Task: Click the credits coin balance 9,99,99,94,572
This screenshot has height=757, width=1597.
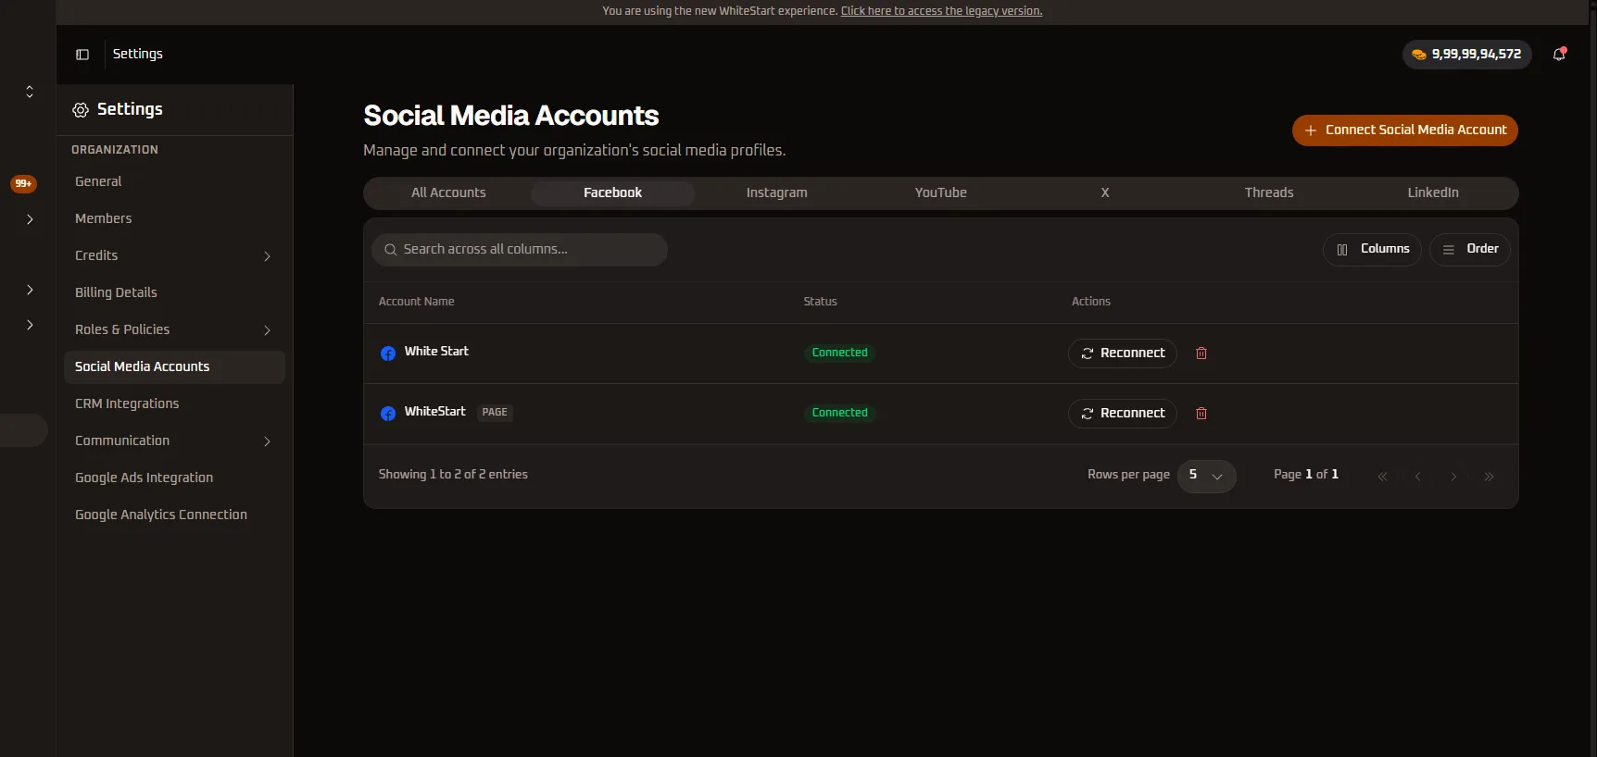Action: [1466, 55]
